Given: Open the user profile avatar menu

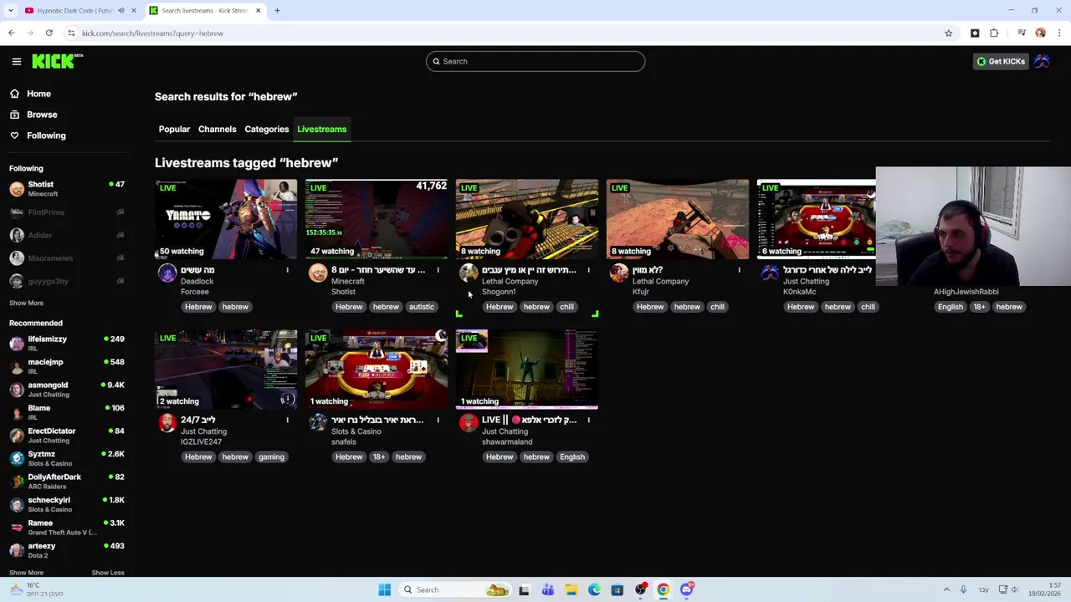Looking at the screenshot, I should [x=1042, y=61].
